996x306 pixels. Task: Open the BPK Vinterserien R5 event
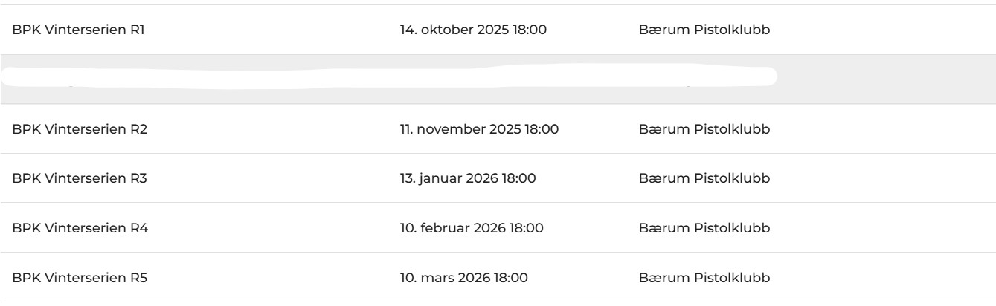click(x=80, y=277)
